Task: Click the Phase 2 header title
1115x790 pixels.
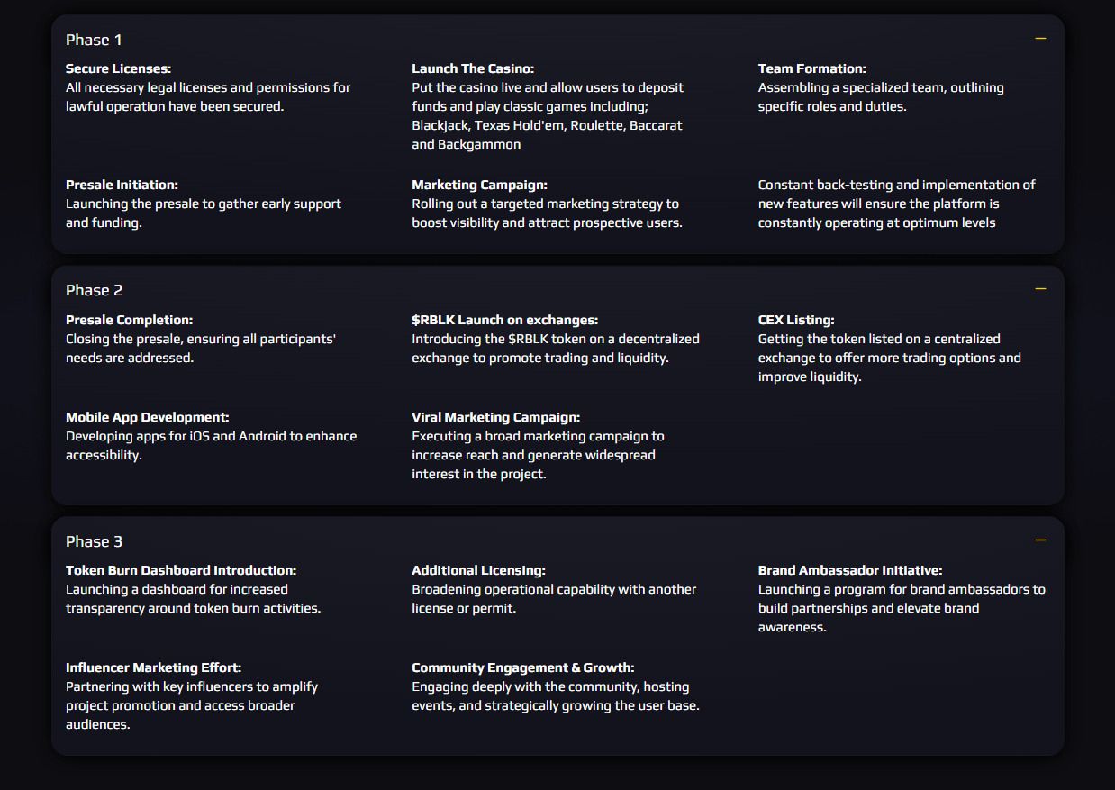Action: tap(94, 290)
